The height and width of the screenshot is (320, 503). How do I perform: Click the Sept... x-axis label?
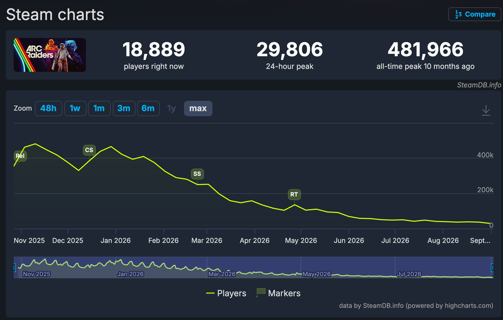pyautogui.click(x=480, y=241)
